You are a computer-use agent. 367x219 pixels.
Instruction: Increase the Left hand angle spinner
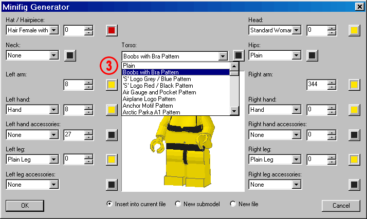coord(88,107)
